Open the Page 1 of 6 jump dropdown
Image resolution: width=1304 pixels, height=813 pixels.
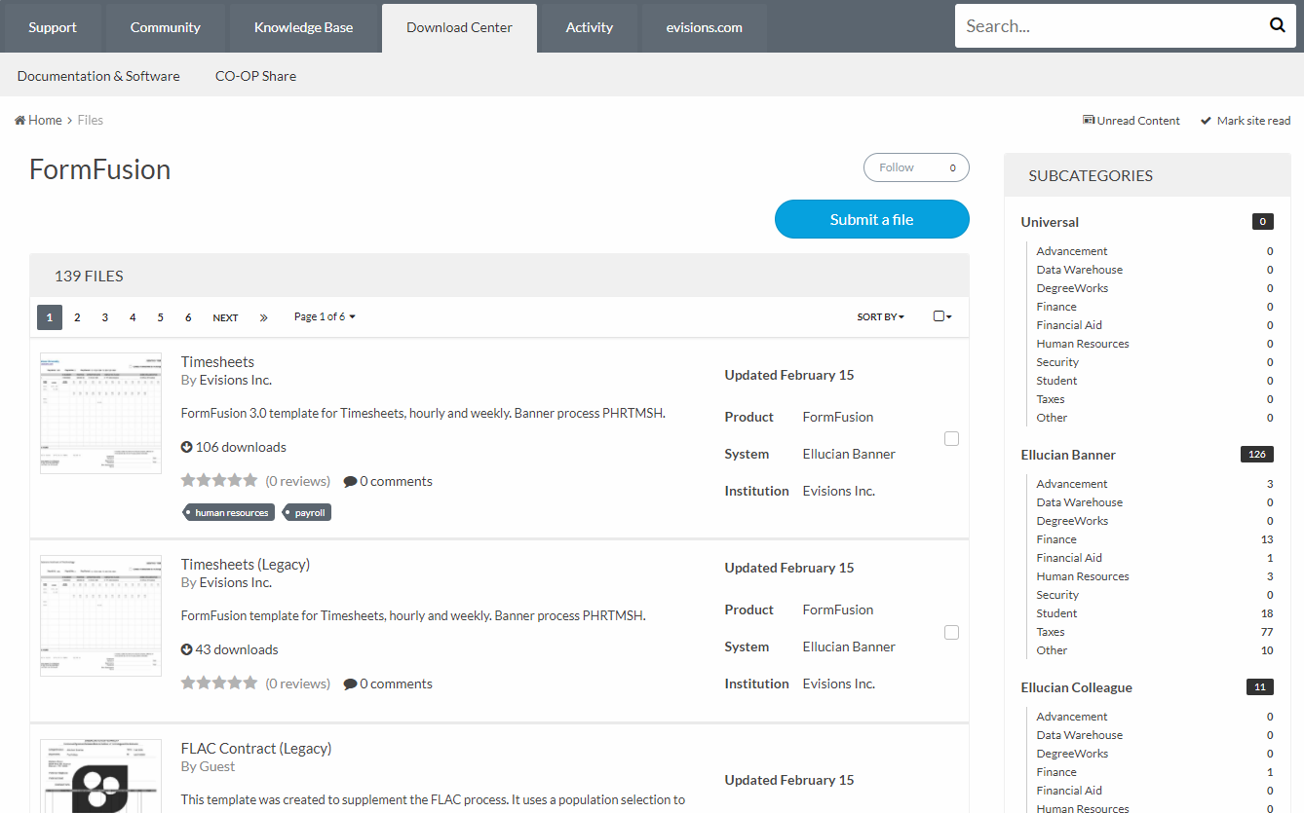tap(325, 316)
